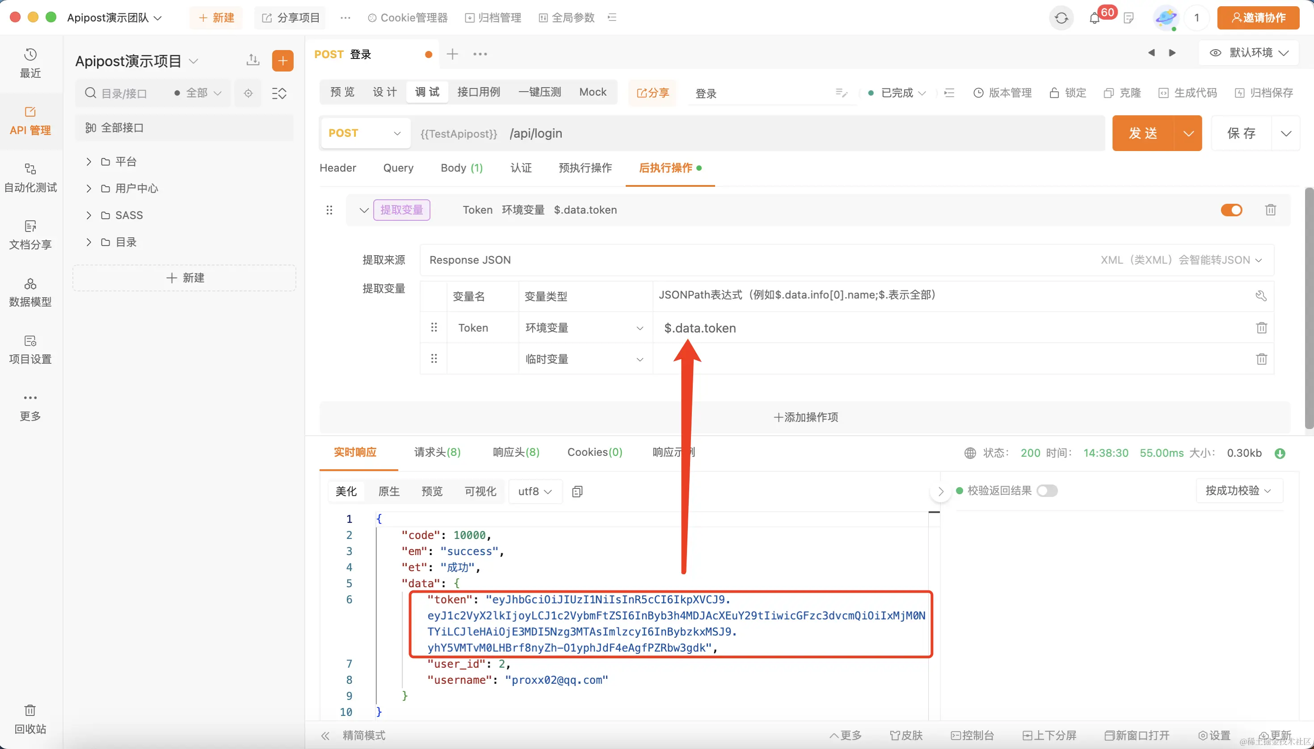Click the copy response icon next to utf8

577,491
